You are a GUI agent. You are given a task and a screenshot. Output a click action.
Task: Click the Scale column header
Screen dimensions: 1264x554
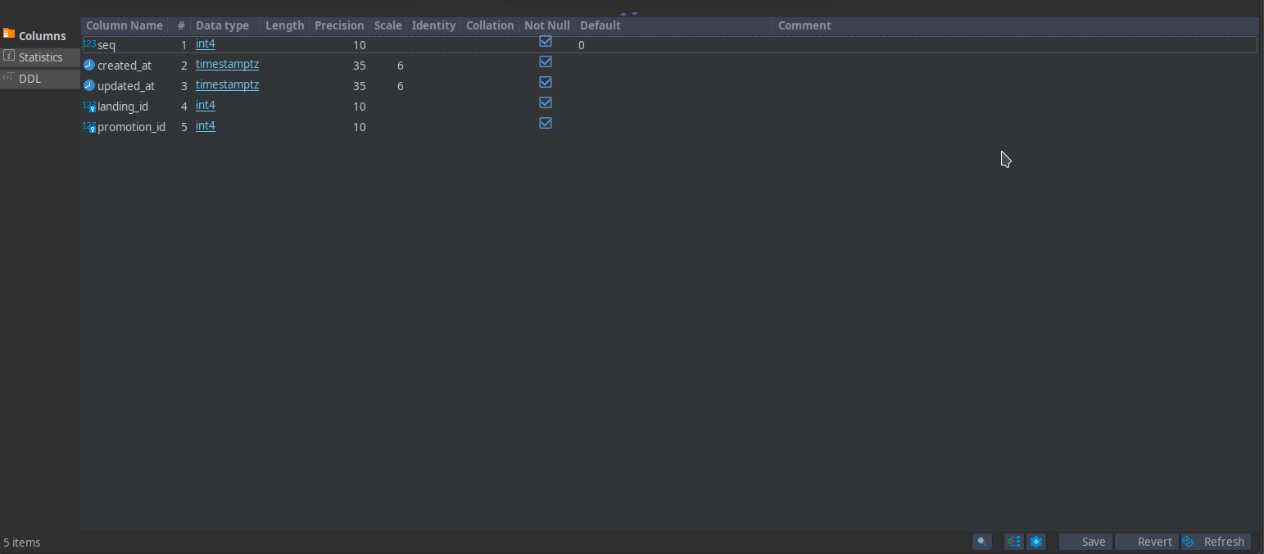pos(388,25)
